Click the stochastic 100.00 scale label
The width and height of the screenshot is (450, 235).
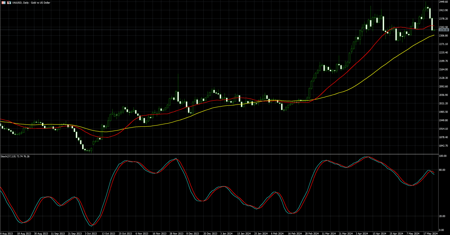click(443, 156)
